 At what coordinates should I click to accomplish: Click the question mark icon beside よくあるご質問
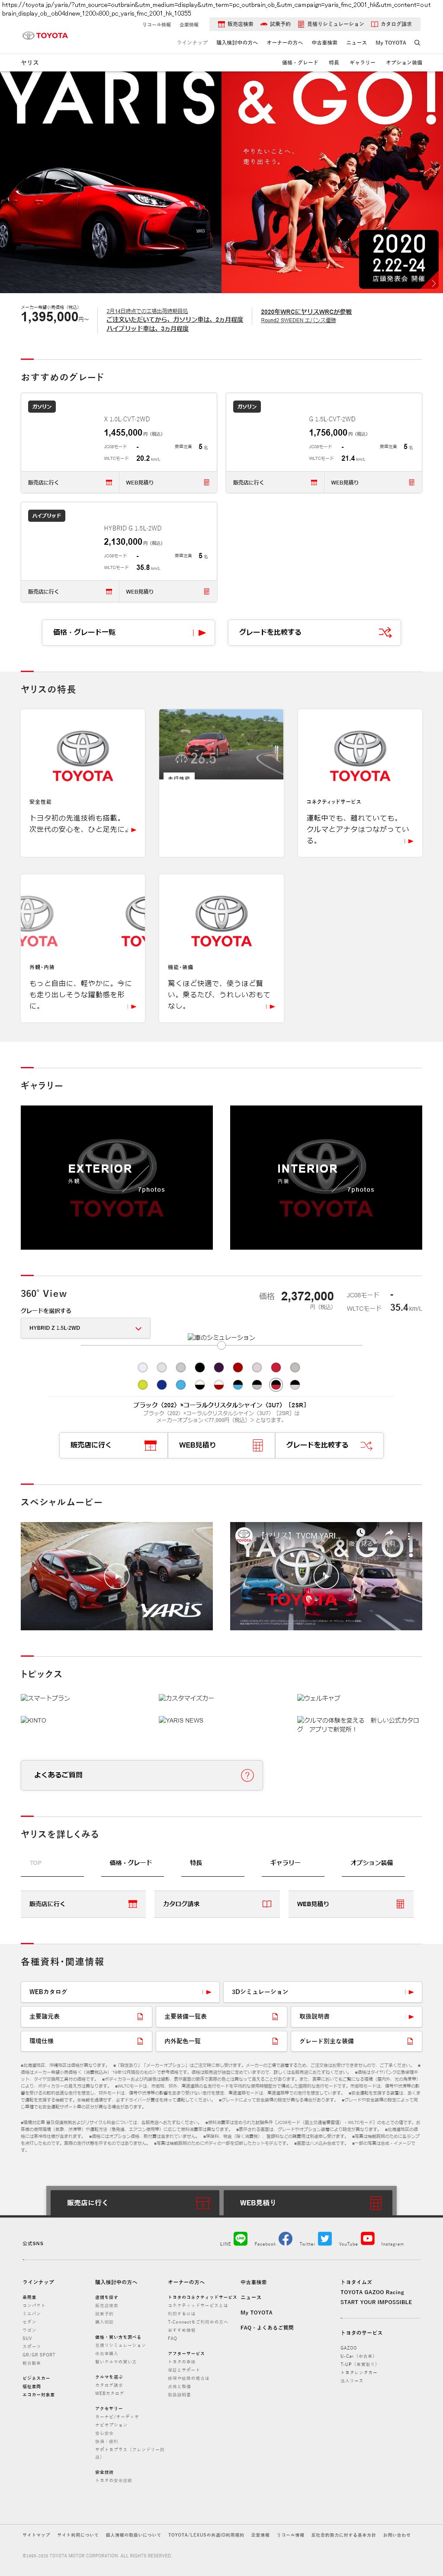(x=247, y=1775)
